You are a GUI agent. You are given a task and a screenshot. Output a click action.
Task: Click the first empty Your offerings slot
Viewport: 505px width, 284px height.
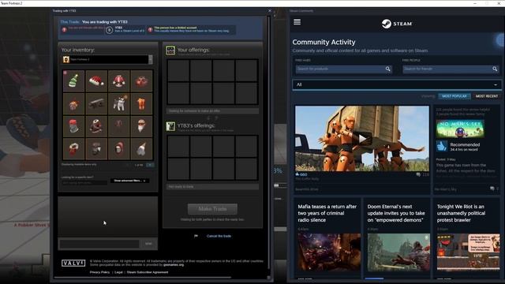click(178, 70)
